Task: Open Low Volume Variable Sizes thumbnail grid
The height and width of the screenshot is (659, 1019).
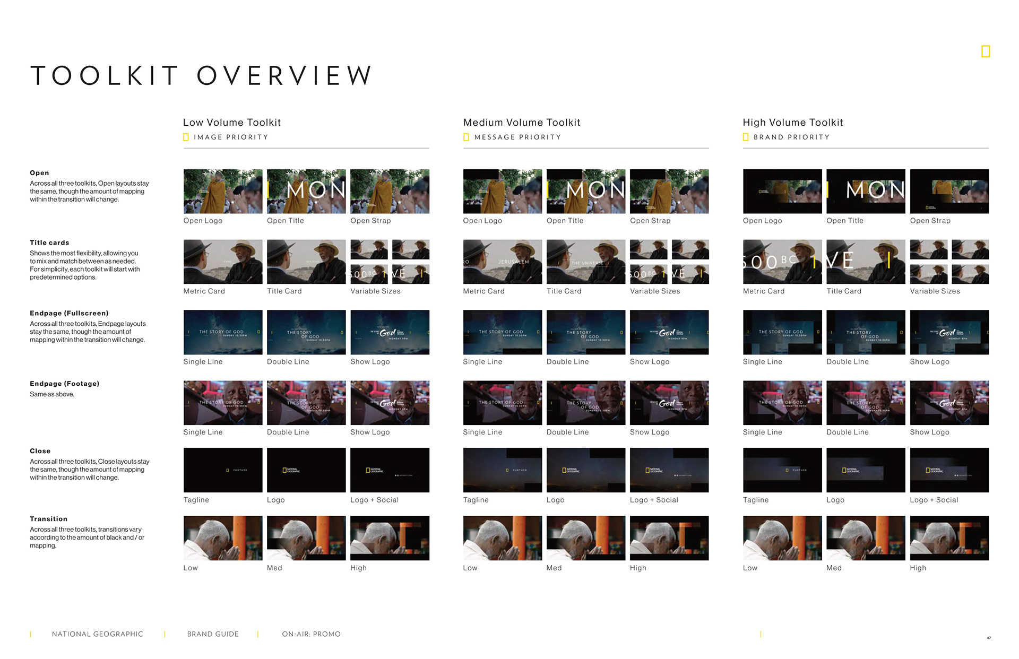Action: click(x=390, y=262)
